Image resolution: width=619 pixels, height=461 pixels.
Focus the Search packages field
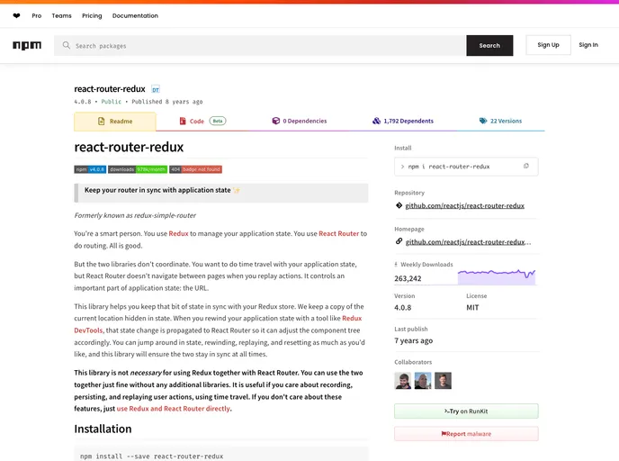(x=260, y=45)
